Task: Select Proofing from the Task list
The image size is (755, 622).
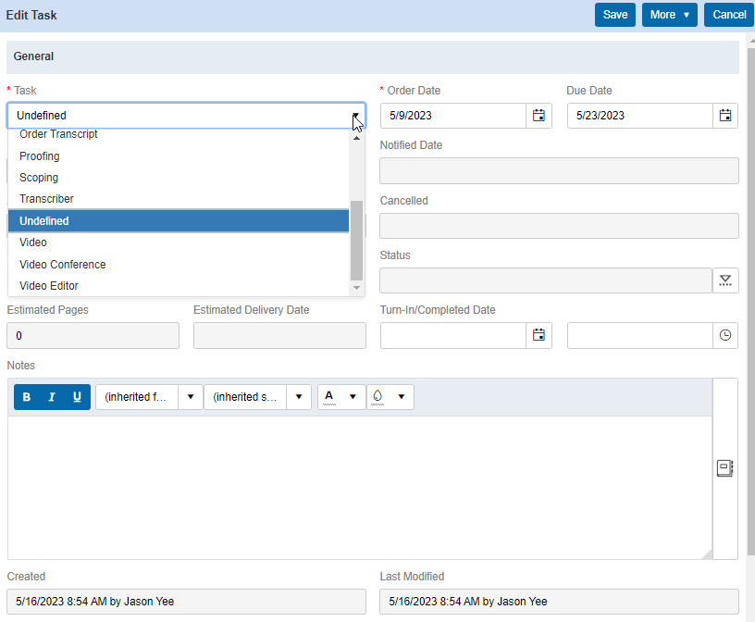Action: pos(40,156)
